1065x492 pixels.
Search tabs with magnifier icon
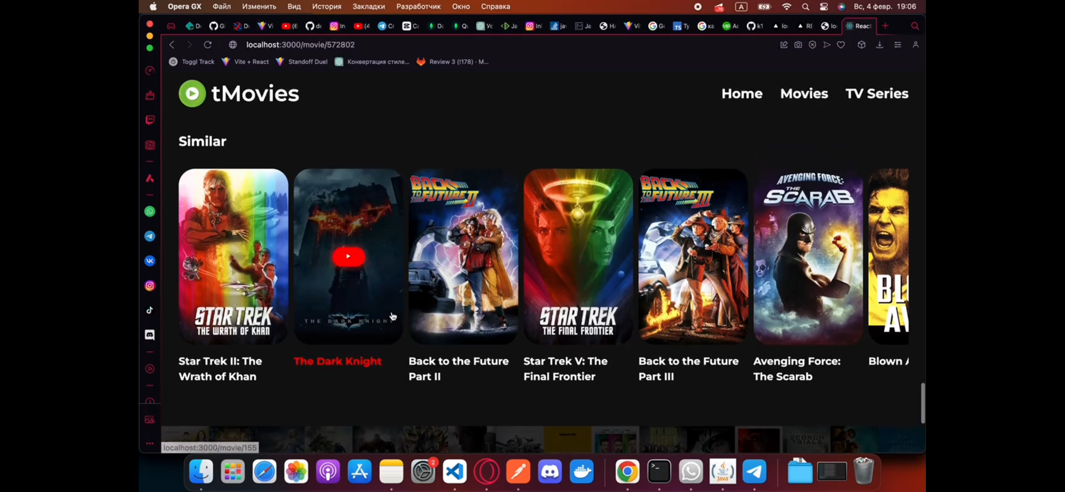click(x=915, y=26)
